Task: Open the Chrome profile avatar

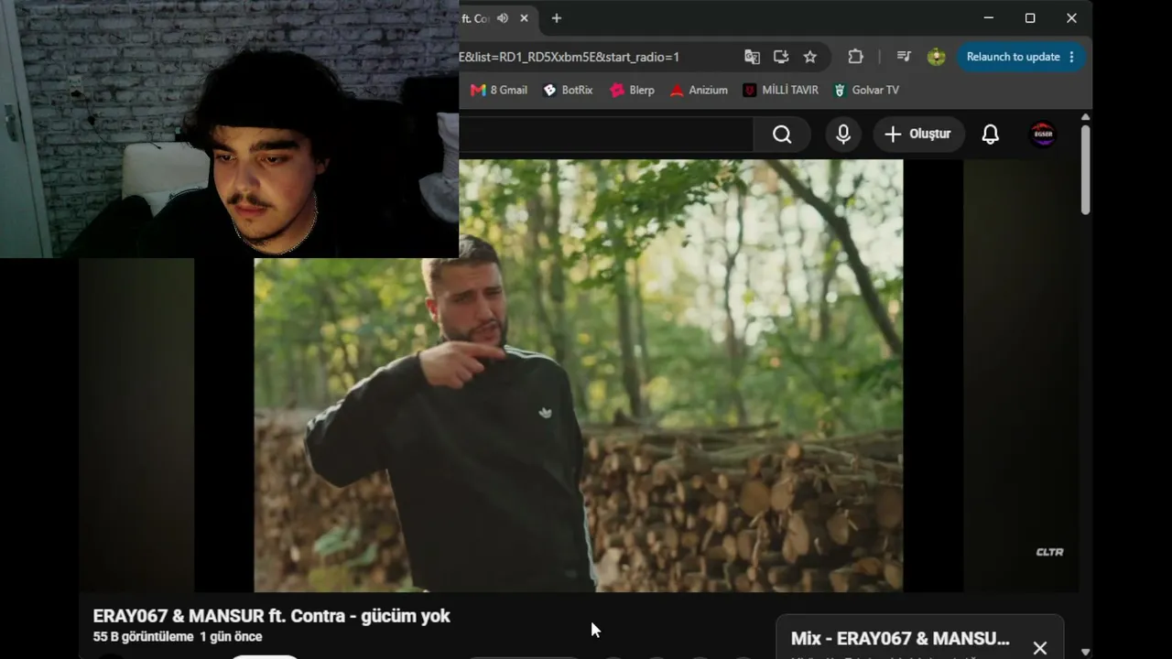Action: 936,57
